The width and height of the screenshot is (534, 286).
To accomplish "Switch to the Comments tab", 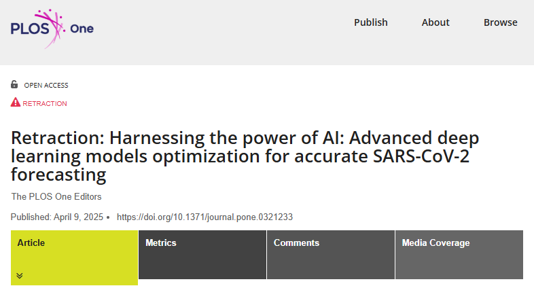I will tap(331, 255).
